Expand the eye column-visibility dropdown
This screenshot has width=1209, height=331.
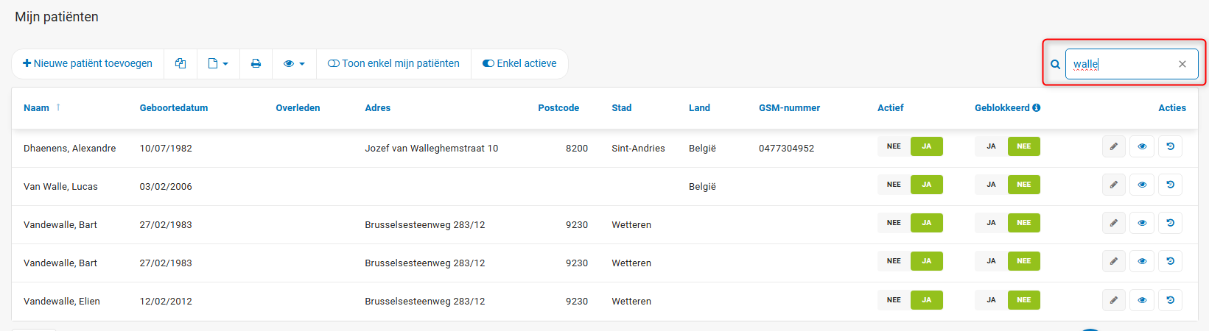294,64
